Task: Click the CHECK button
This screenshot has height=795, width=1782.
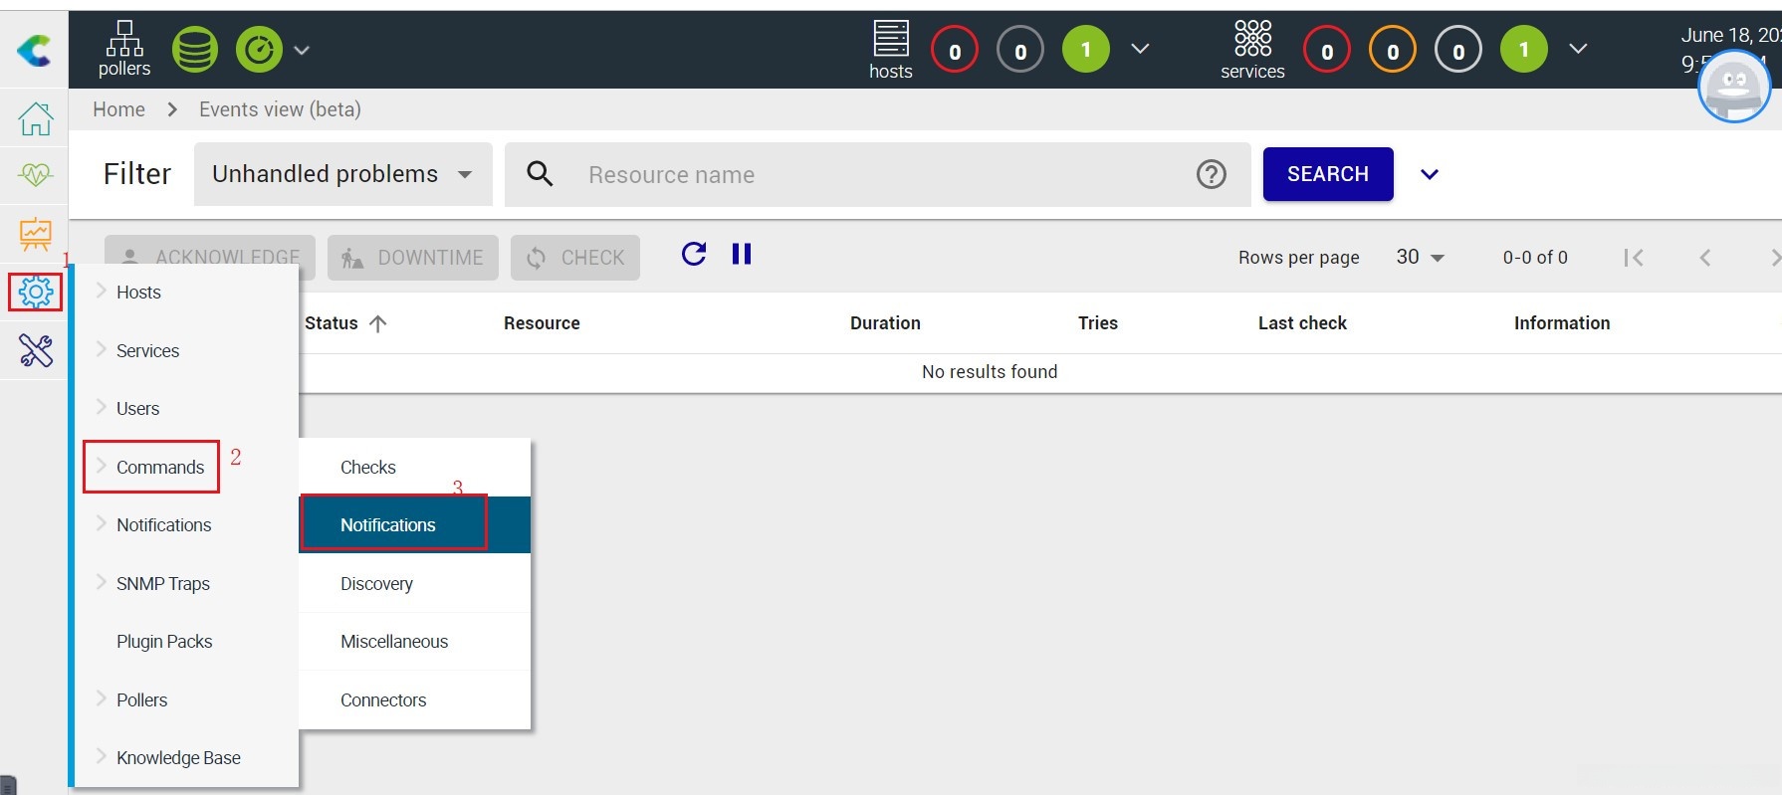Action: [575, 258]
